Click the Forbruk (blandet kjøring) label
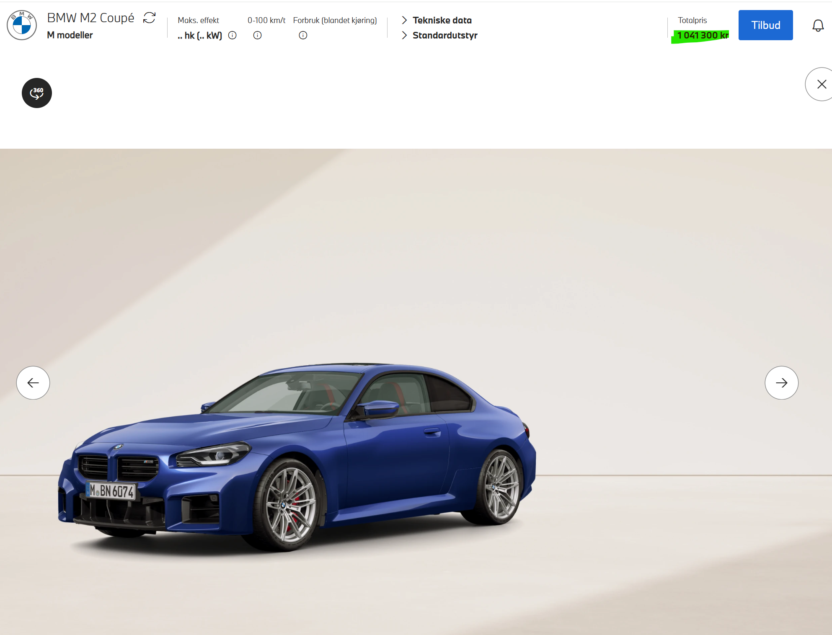The image size is (832, 635). [x=335, y=20]
